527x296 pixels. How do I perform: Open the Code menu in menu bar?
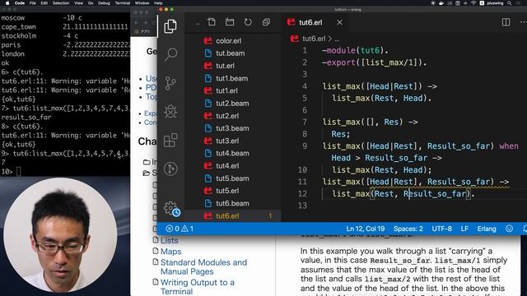tap(20, 3)
